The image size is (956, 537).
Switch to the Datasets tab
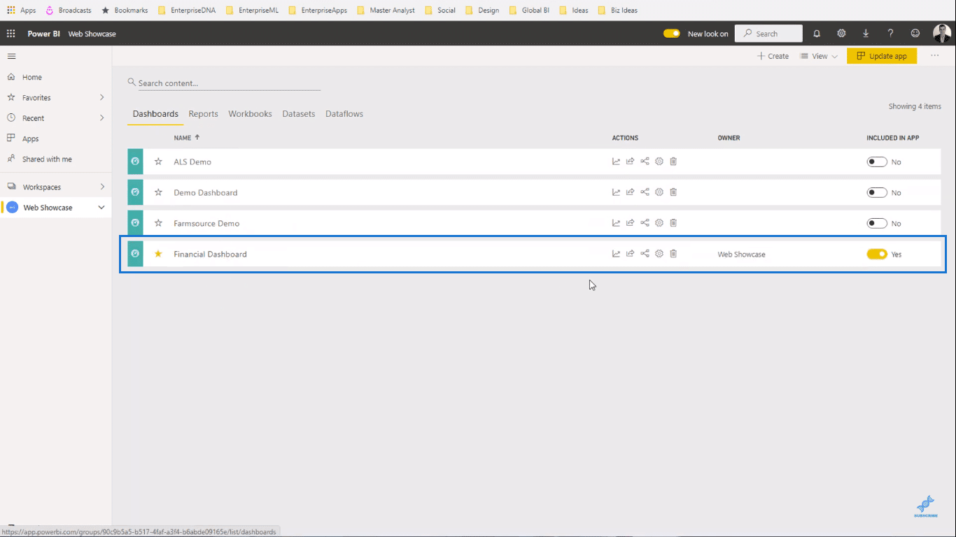pyautogui.click(x=299, y=114)
